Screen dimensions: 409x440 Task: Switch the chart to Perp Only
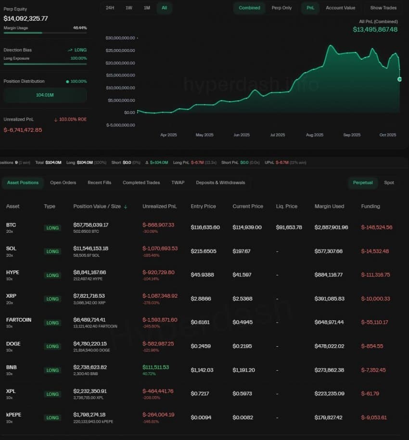[281, 8]
